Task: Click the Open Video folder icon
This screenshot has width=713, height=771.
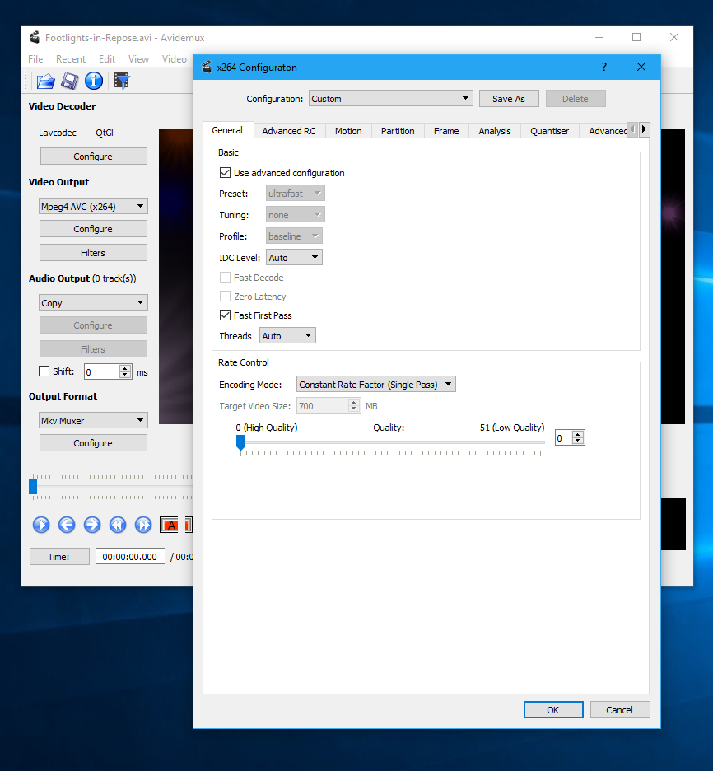Action: (46, 81)
